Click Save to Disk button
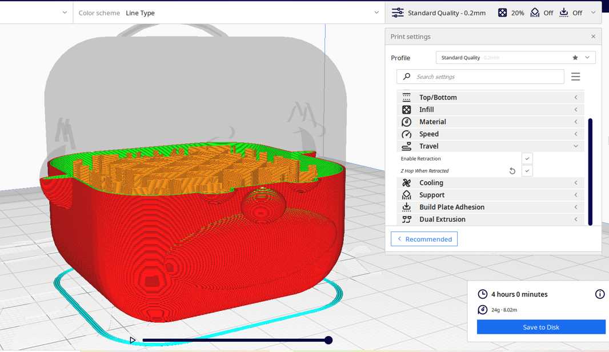This screenshot has width=609, height=352. click(x=540, y=327)
